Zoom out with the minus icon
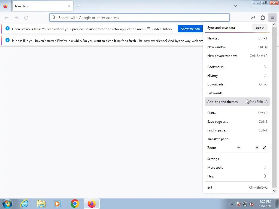Screen dimensions: 279x209 coord(238,147)
